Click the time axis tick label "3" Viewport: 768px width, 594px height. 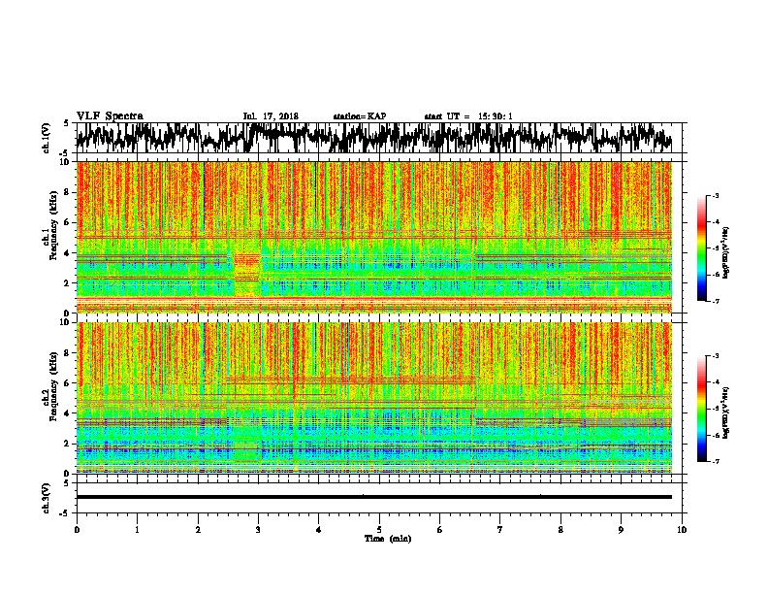point(258,530)
